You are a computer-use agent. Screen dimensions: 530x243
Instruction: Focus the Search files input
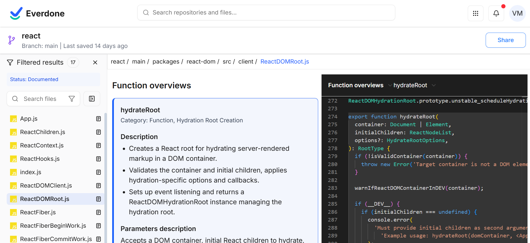tap(43, 99)
